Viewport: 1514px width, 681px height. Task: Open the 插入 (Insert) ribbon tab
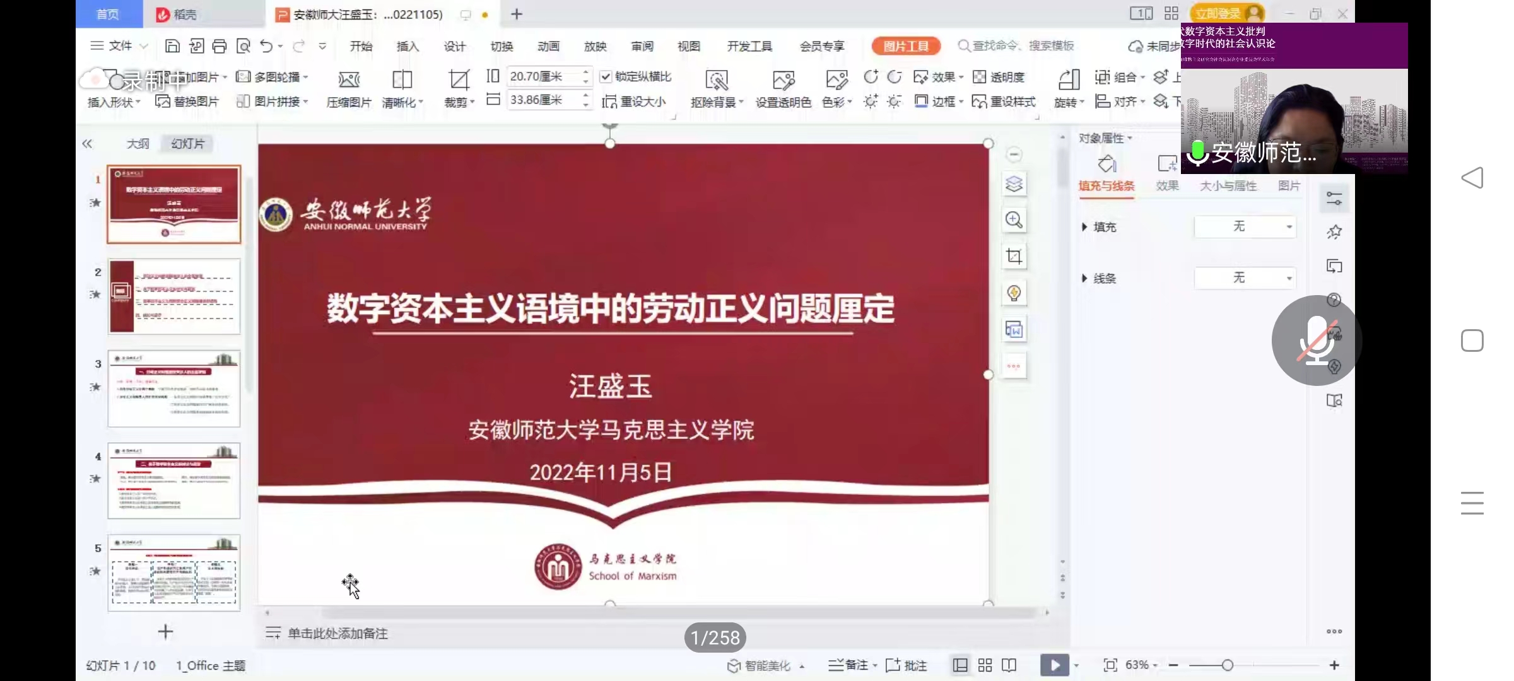(x=408, y=46)
